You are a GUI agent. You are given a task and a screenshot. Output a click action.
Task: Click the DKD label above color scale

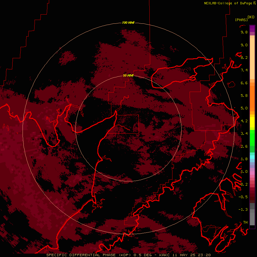251,17
